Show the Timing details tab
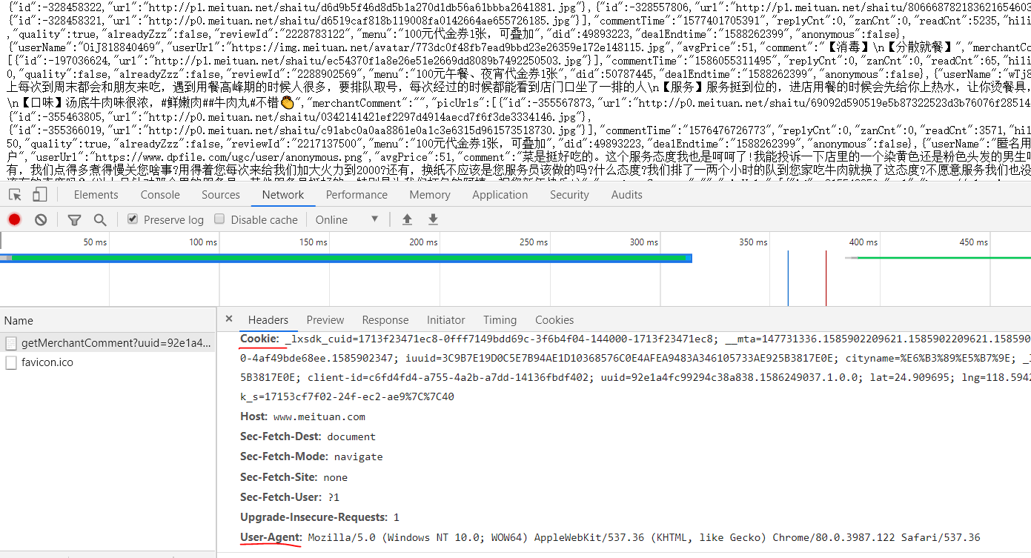This screenshot has height=558, width=1031. pyautogui.click(x=500, y=320)
